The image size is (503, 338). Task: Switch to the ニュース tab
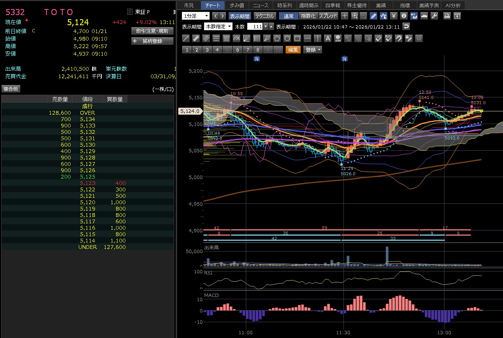[261, 5]
